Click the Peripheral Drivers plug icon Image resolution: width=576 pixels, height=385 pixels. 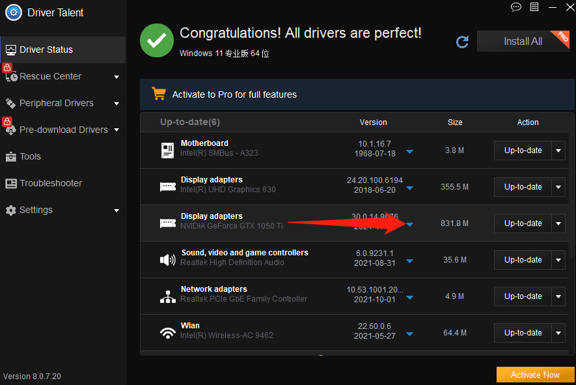coord(10,104)
